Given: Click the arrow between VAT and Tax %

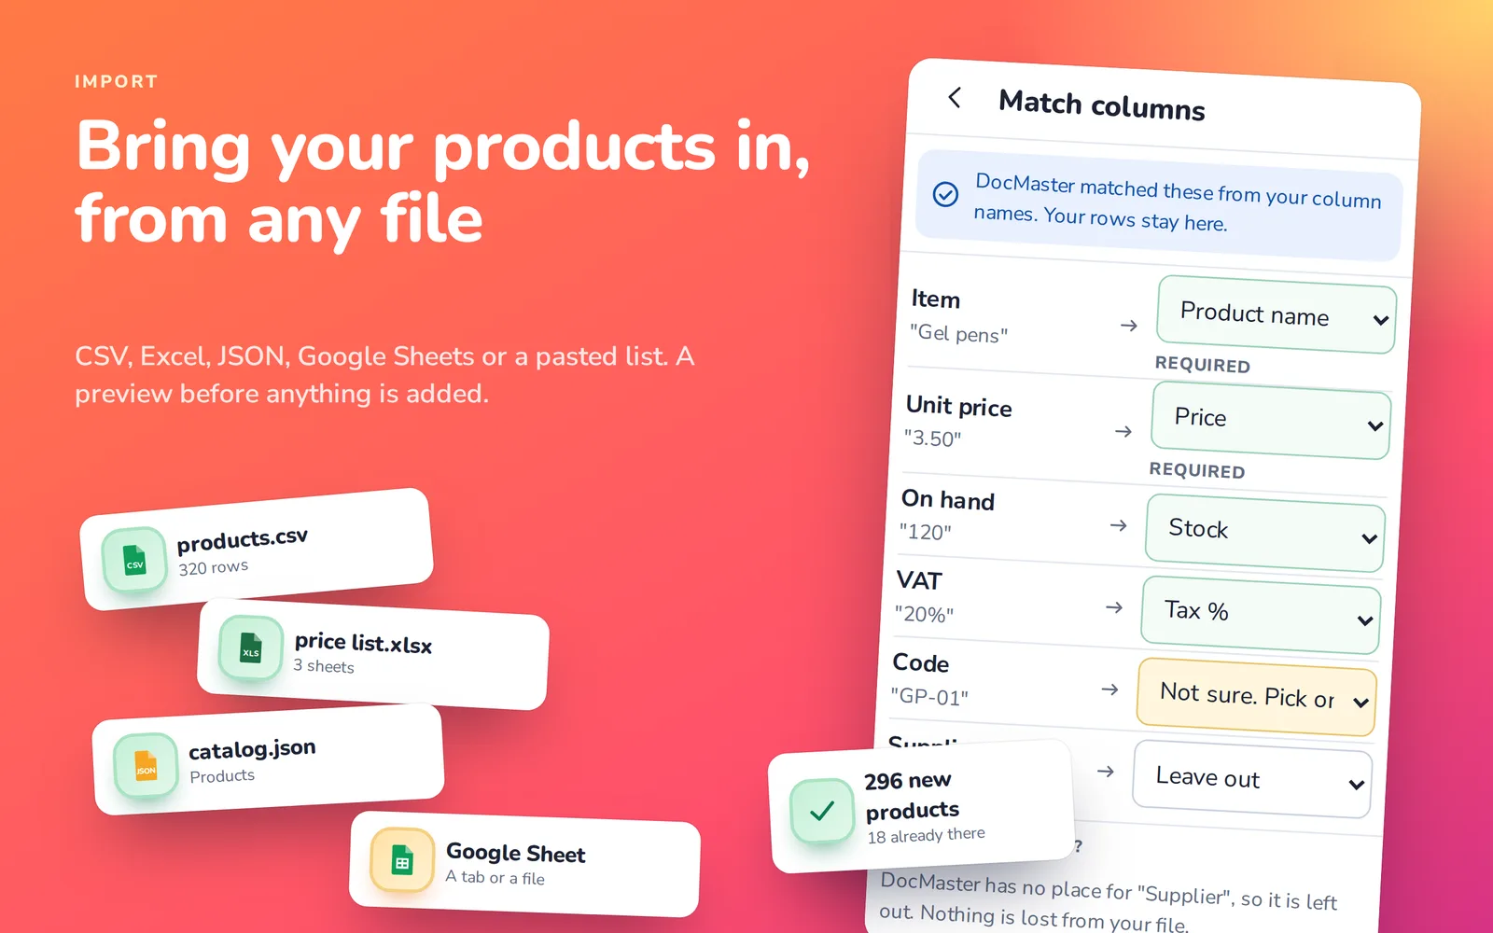Looking at the screenshot, I should (x=1113, y=607).
